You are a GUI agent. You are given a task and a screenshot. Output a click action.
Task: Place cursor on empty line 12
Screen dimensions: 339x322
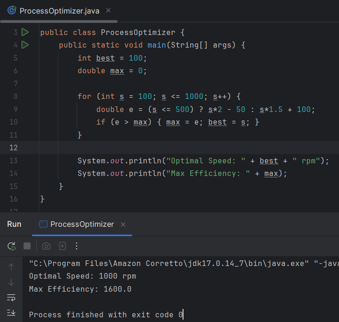[x=140, y=147]
